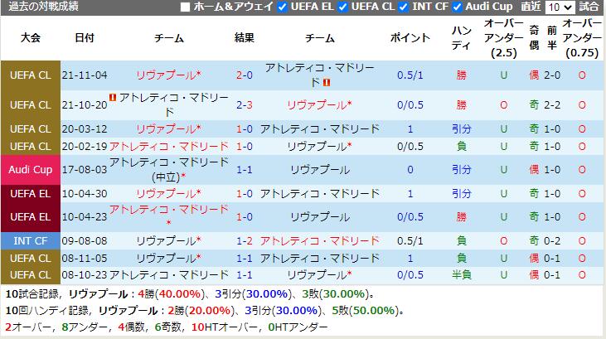Image resolution: width=606 pixels, height=339 pixels.
Task: Open red アトレティコ・マドリード in 09-08-08 row
Action: click(x=320, y=241)
